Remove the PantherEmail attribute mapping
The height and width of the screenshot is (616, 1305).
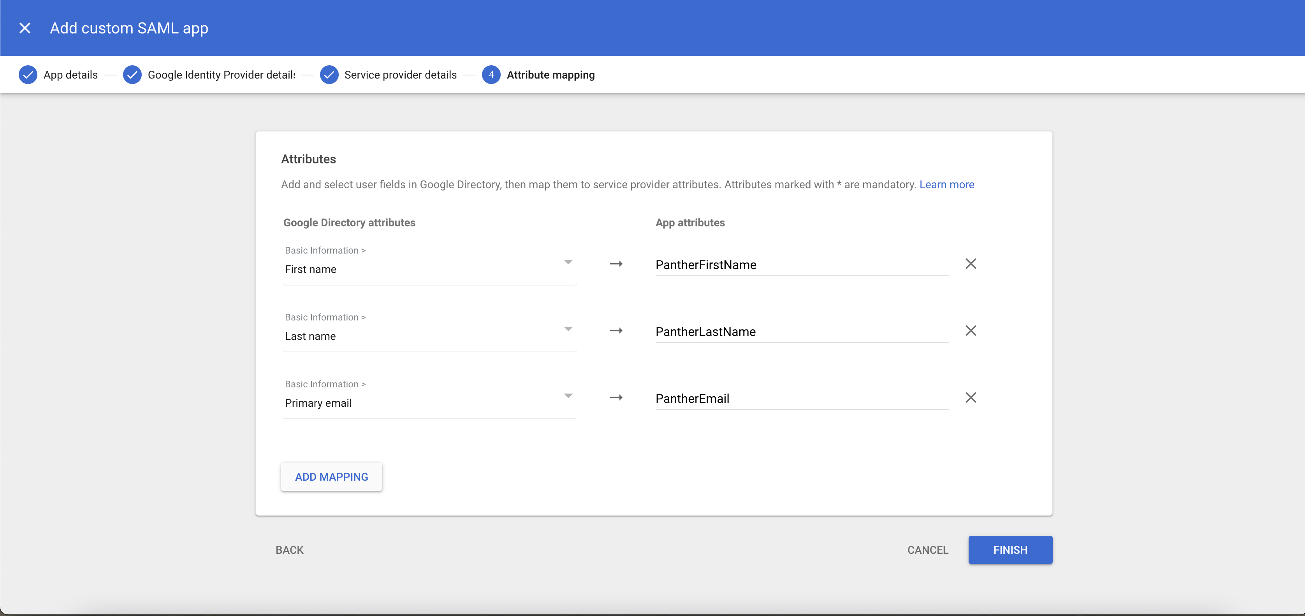coord(970,397)
